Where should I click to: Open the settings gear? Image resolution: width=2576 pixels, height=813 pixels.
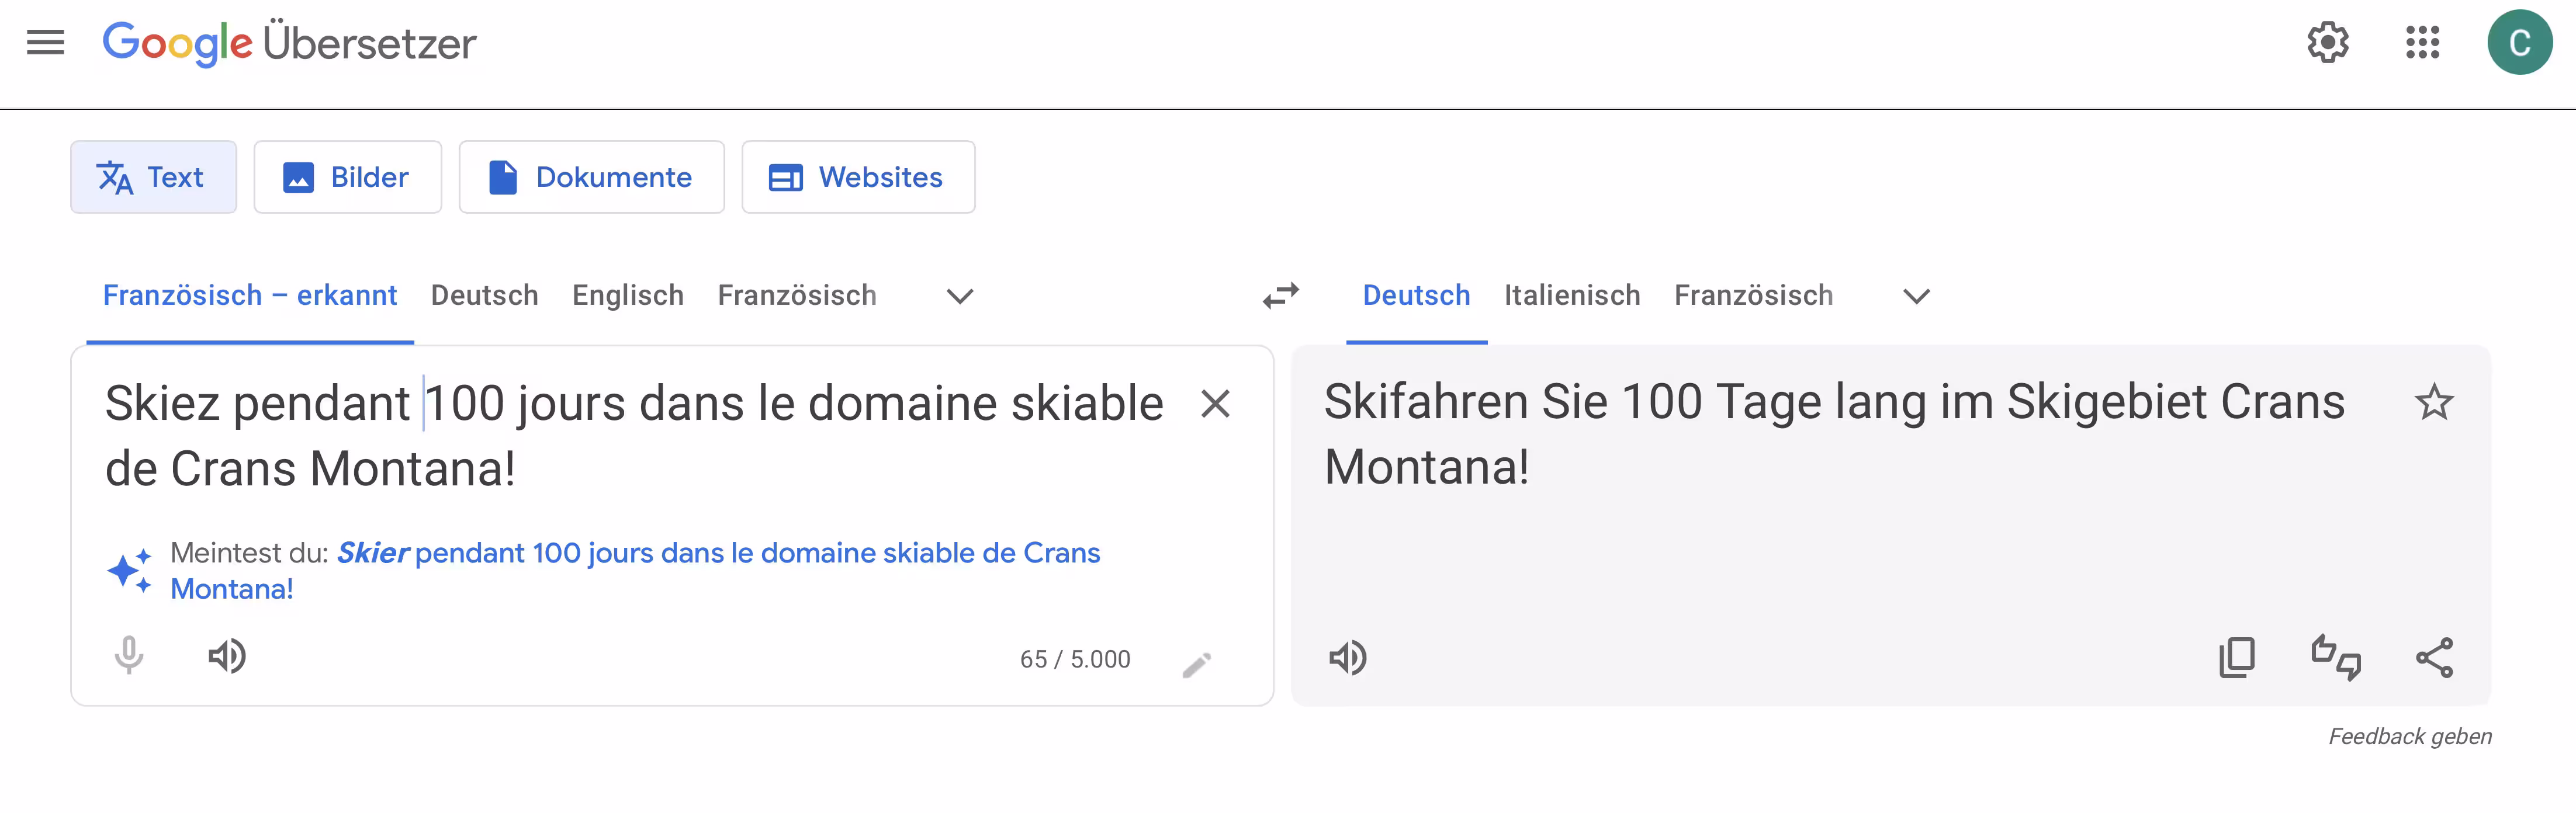2327,43
